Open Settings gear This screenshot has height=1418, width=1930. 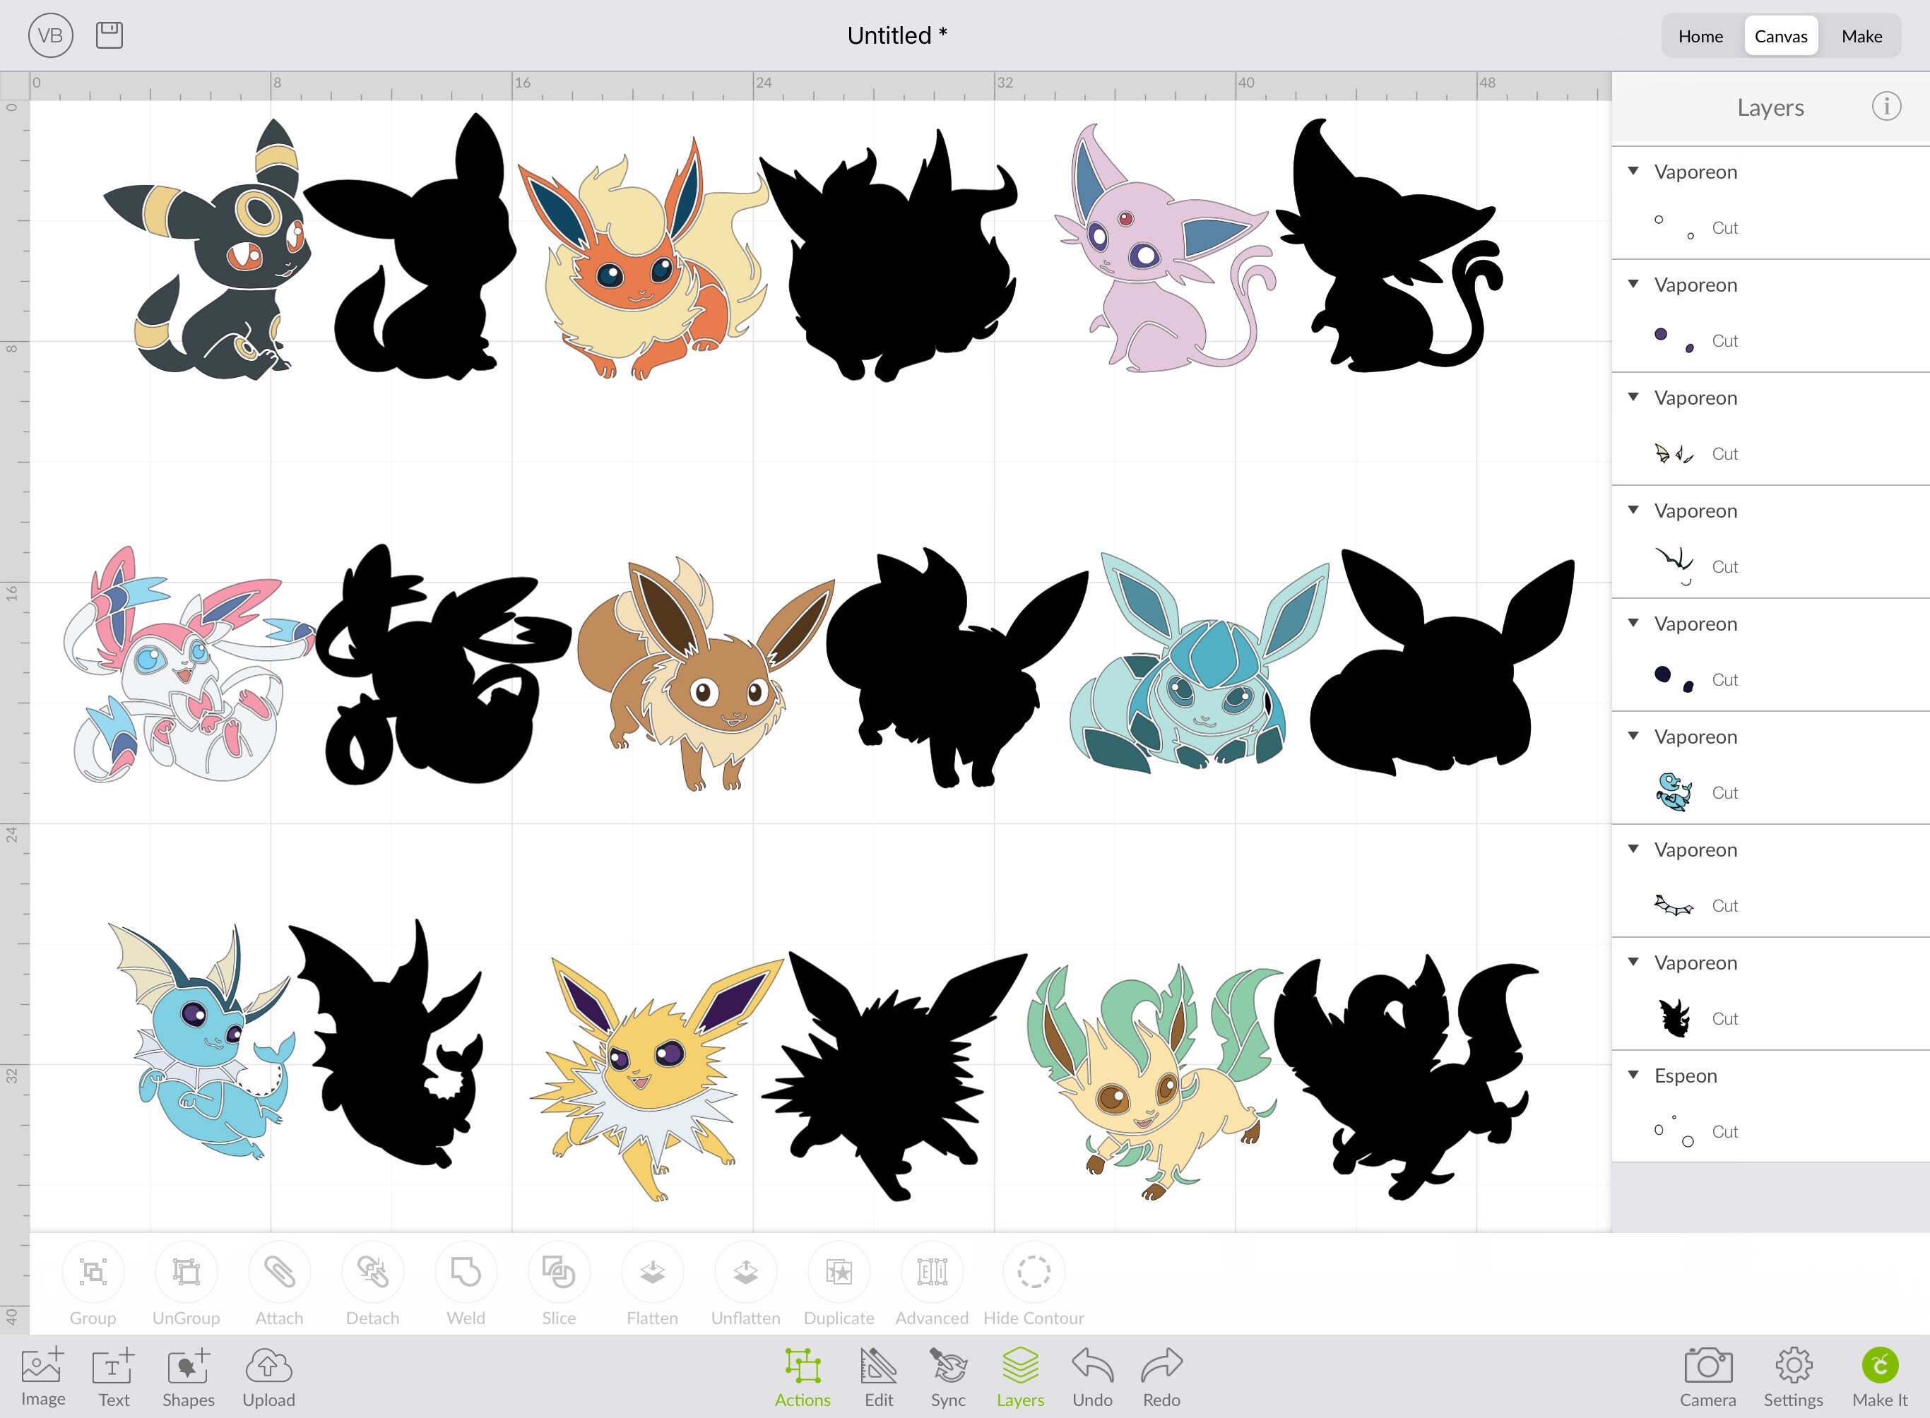tap(1794, 1376)
